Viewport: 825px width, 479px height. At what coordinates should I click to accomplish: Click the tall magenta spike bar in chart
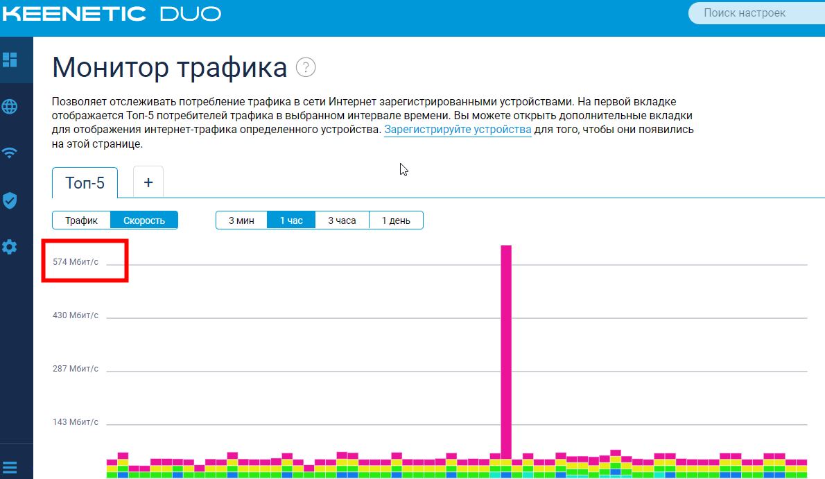pos(506,351)
